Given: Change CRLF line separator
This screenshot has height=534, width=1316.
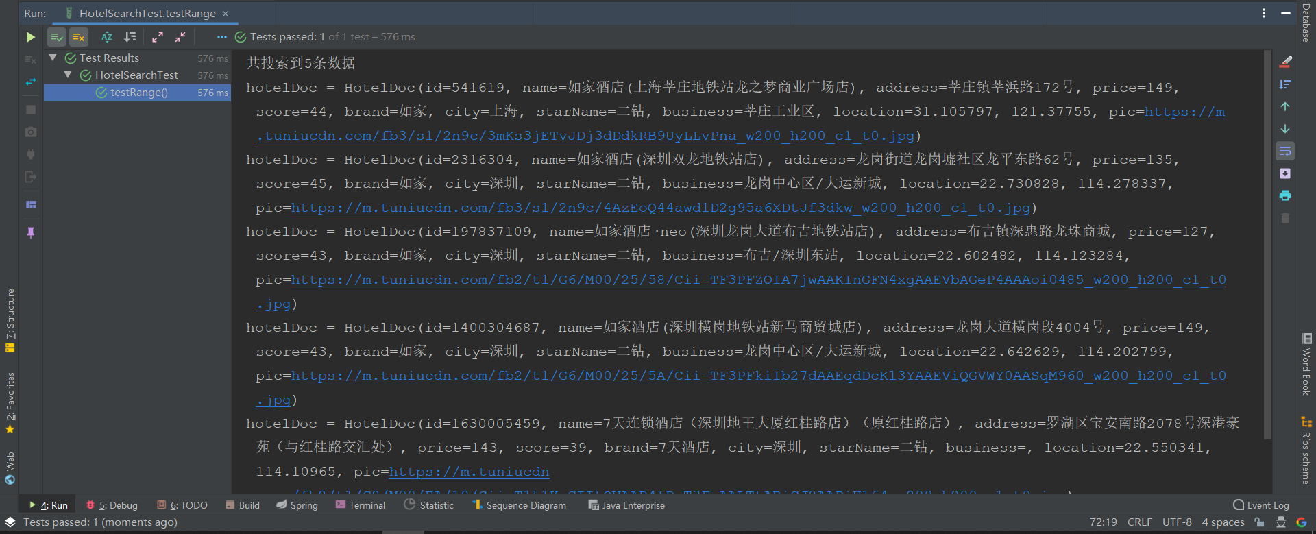Looking at the screenshot, I should (x=1139, y=522).
